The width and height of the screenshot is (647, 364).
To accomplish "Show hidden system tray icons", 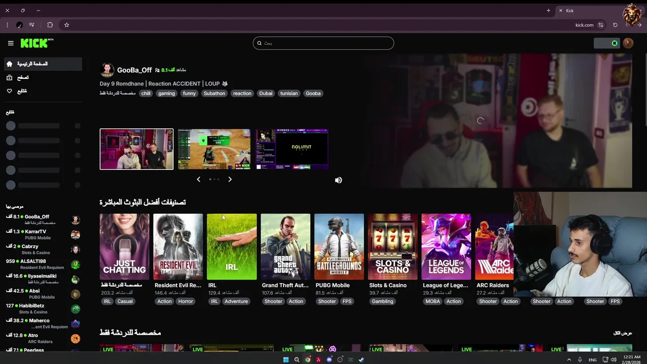I will (x=569, y=359).
